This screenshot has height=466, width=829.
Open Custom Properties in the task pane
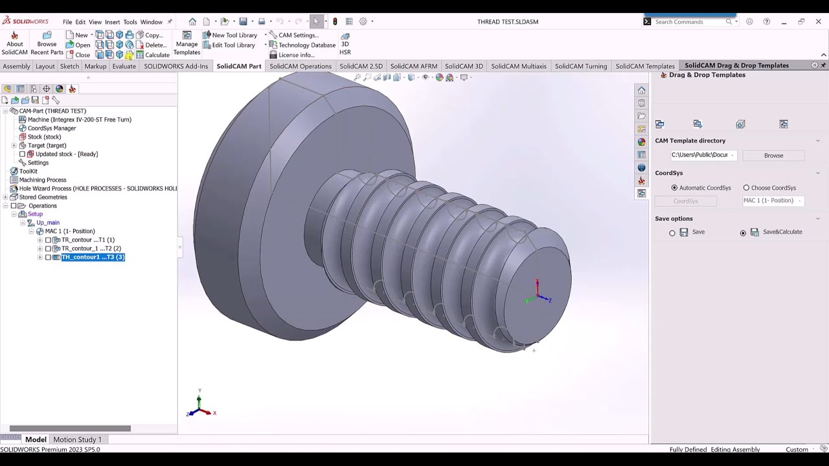point(641,155)
